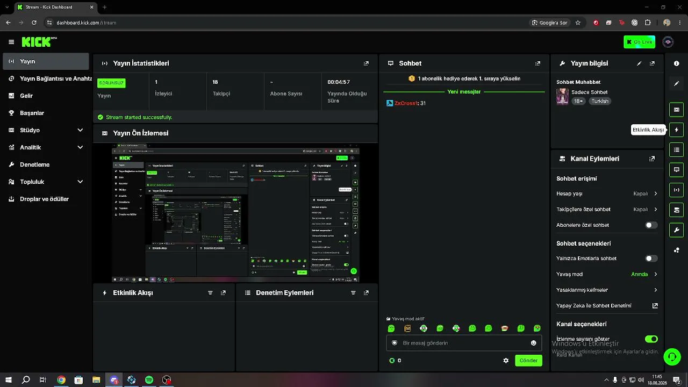Open Denetleme from the sidebar
Viewport: 688px width, 387px height.
(x=46, y=164)
